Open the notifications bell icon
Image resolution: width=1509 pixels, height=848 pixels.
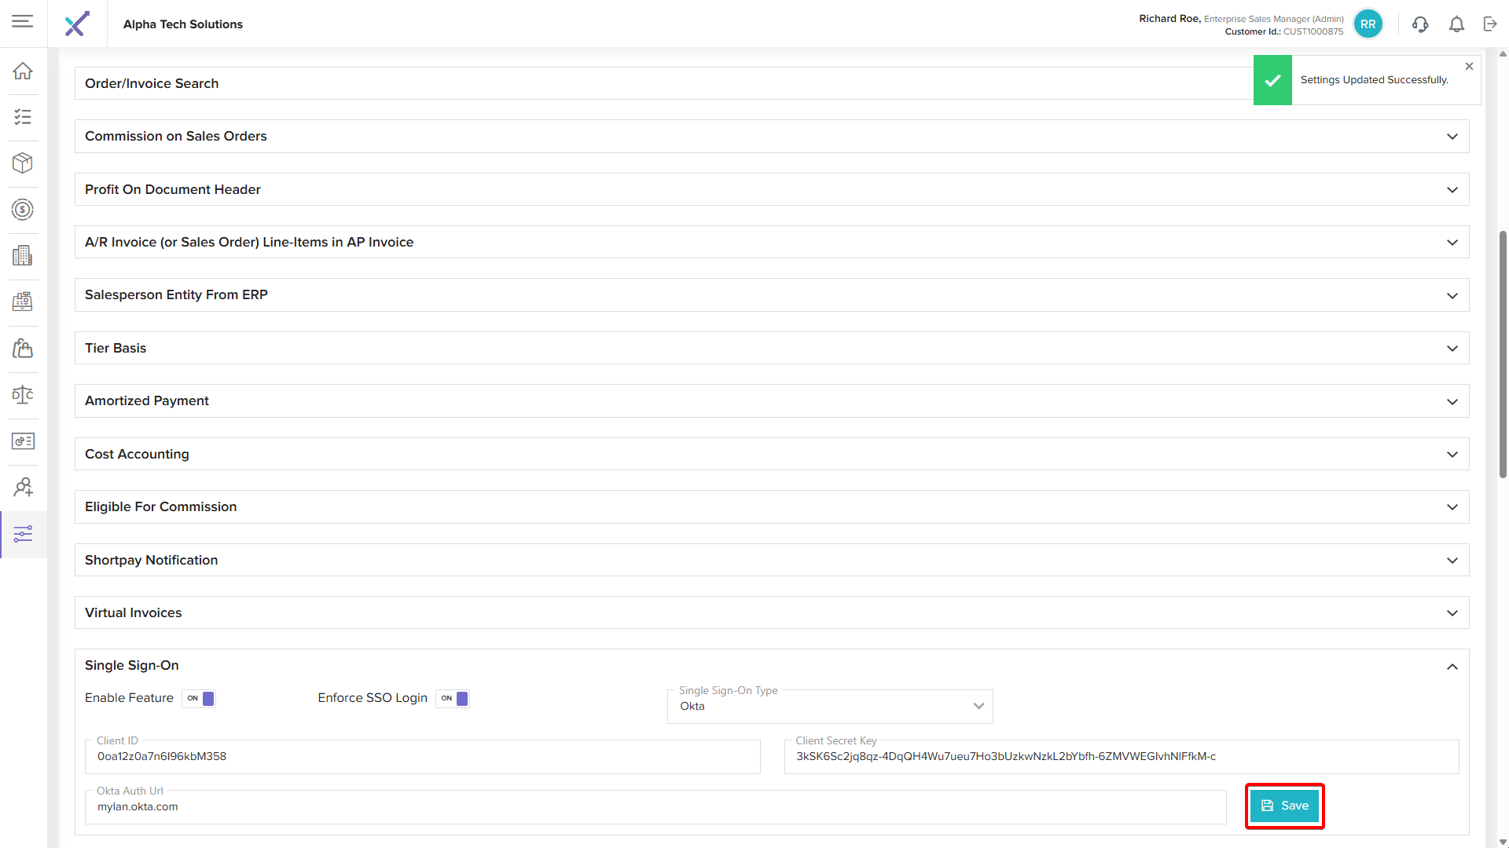(1456, 24)
